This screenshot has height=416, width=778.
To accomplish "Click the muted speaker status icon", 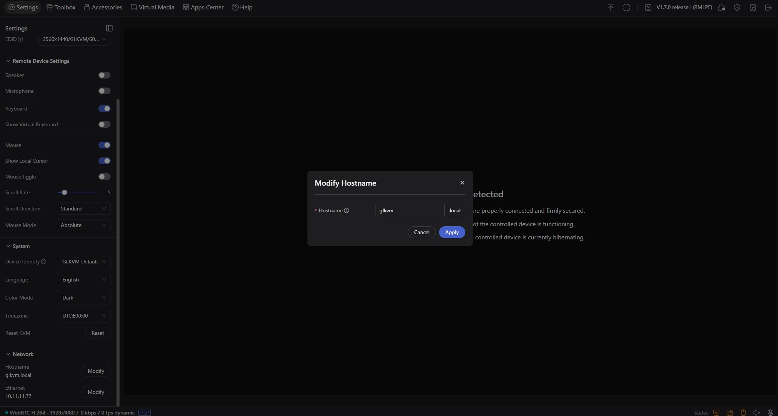I will pyautogui.click(x=757, y=413).
